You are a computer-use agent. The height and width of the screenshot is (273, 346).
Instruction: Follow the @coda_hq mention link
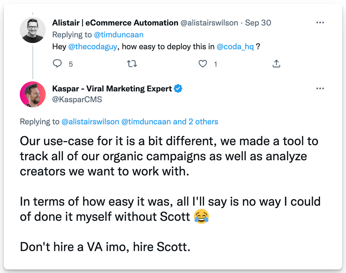235,47
